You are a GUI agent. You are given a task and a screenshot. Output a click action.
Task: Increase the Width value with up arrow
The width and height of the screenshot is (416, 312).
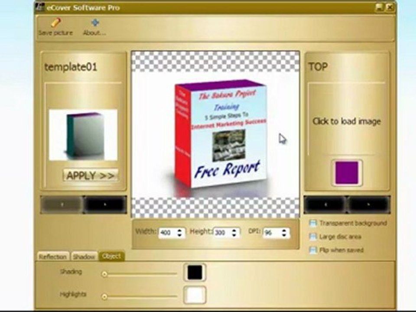pyautogui.click(x=180, y=230)
